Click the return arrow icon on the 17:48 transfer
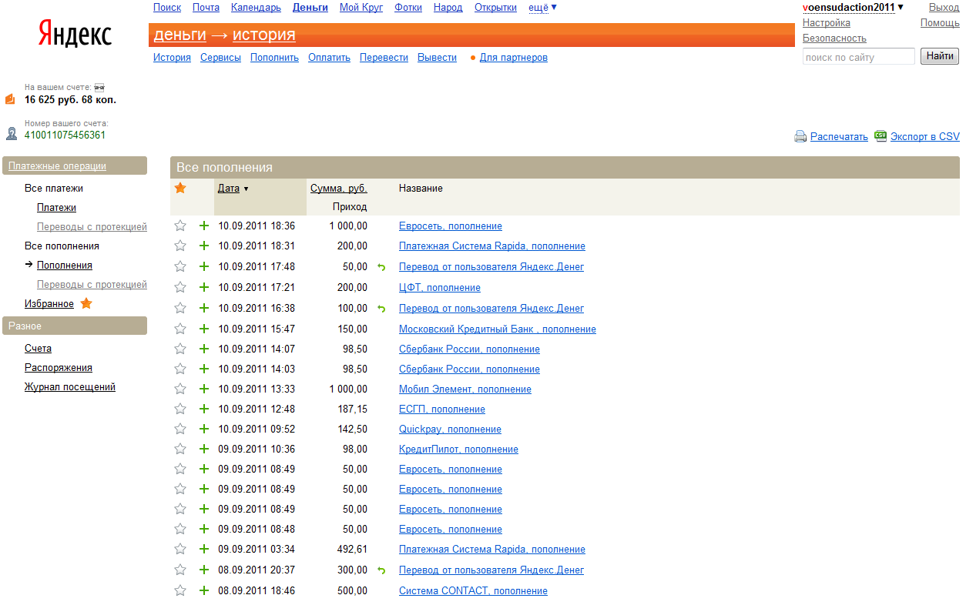966x605 pixels. (x=381, y=267)
